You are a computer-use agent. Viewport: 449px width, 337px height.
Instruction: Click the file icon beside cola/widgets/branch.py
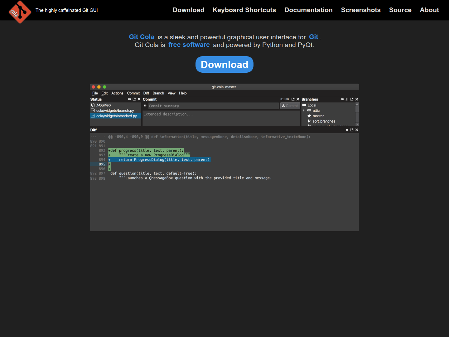pyautogui.click(x=93, y=110)
